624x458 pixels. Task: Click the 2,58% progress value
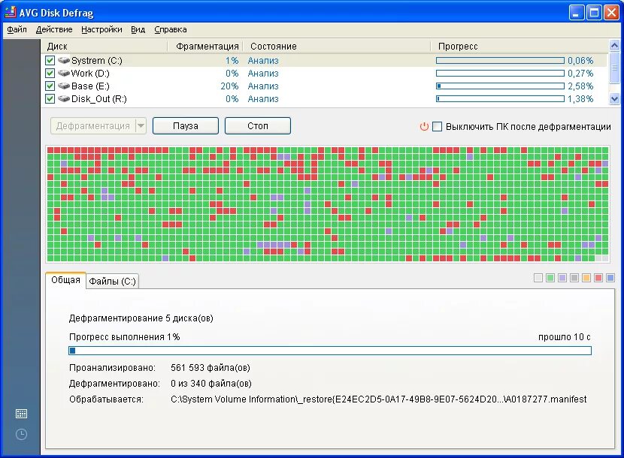pyautogui.click(x=580, y=86)
